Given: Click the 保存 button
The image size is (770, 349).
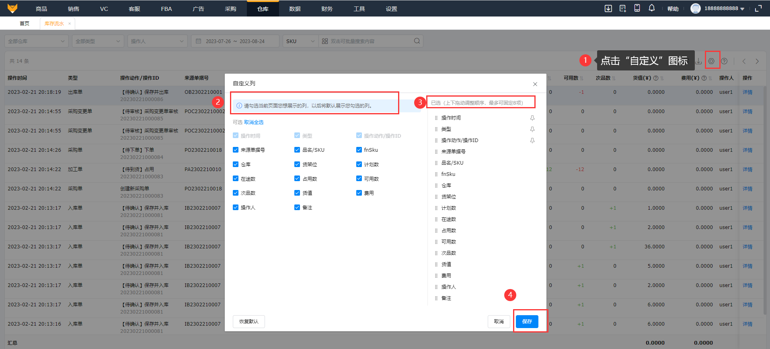Looking at the screenshot, I should click(x=527, y=321).
